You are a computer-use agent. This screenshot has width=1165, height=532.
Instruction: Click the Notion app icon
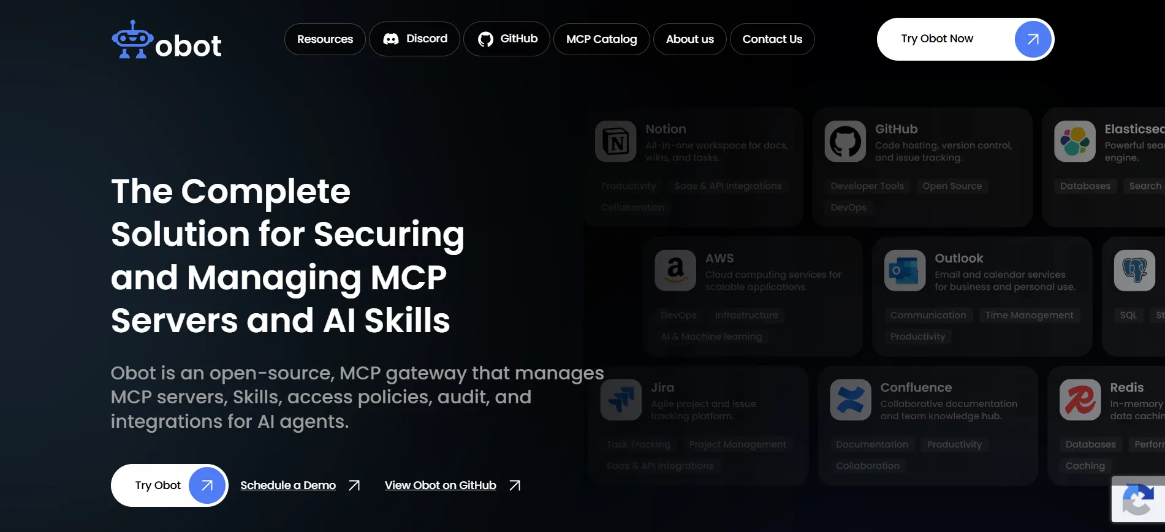[616, 142]
